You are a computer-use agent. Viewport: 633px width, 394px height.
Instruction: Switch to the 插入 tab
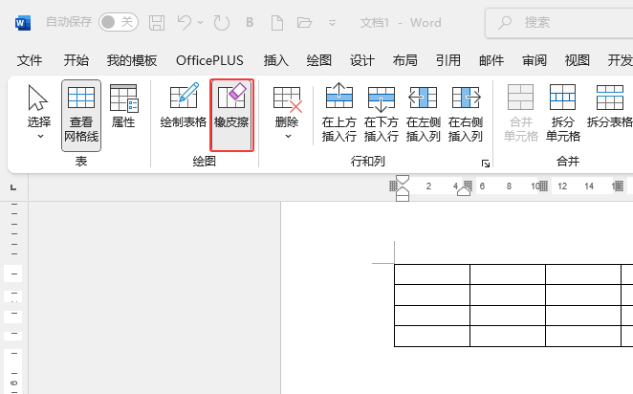(x=276, y=60)
